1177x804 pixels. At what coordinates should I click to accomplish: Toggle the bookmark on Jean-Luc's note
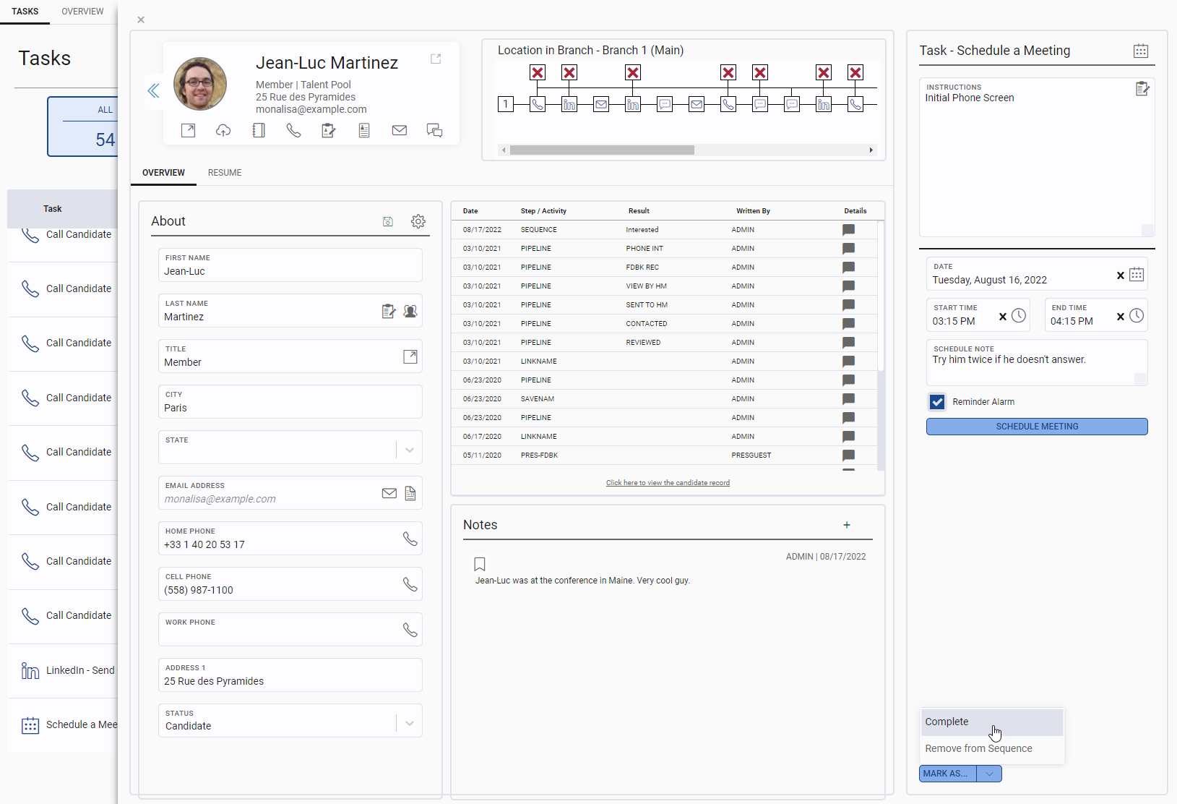[x=480, y=564]
